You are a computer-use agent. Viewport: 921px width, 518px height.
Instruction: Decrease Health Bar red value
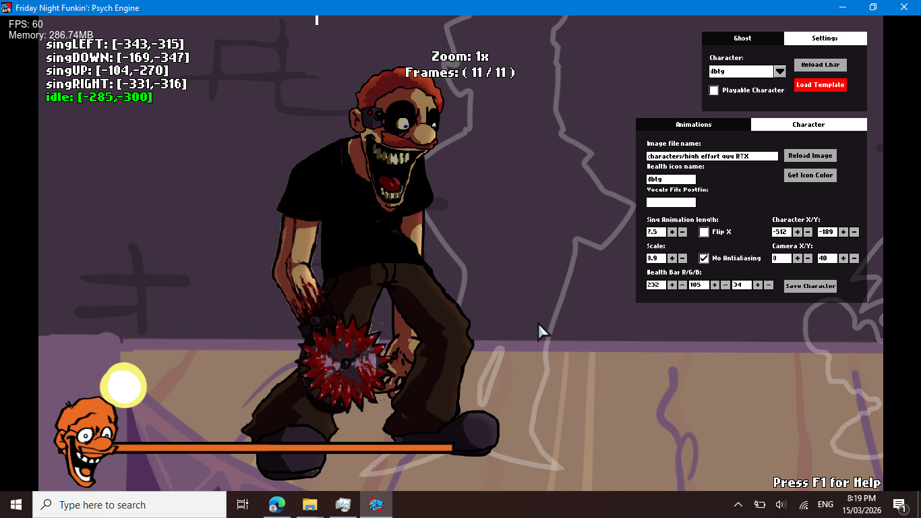click(x=682, y=285)
